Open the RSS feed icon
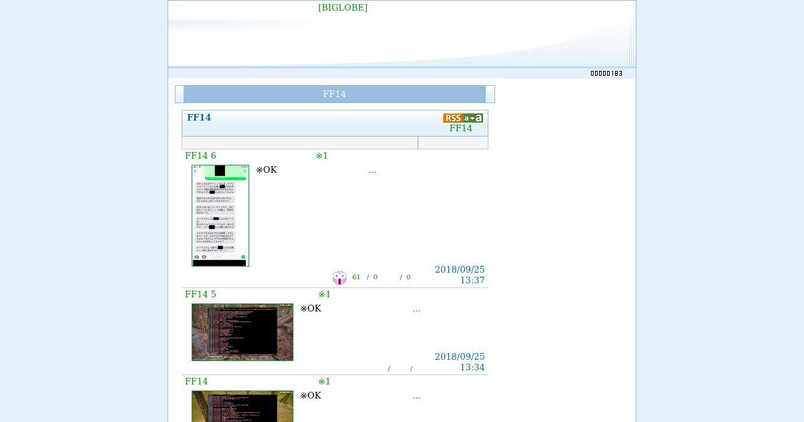 [x=452, y=118]
